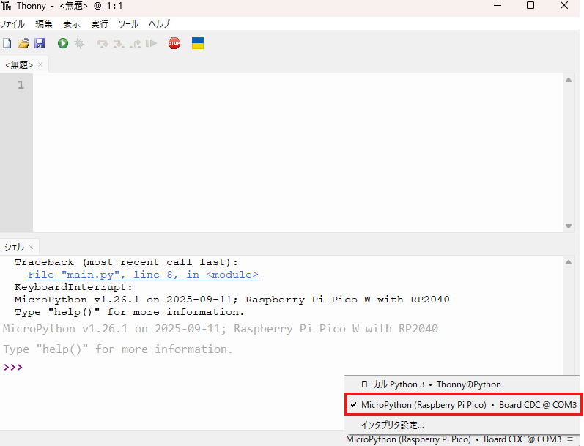Viewport: 584px width, 446px height.
Task: Select MicroPython (Raspberry Pi Pico) COM3 option
Action: coord(463,405)
